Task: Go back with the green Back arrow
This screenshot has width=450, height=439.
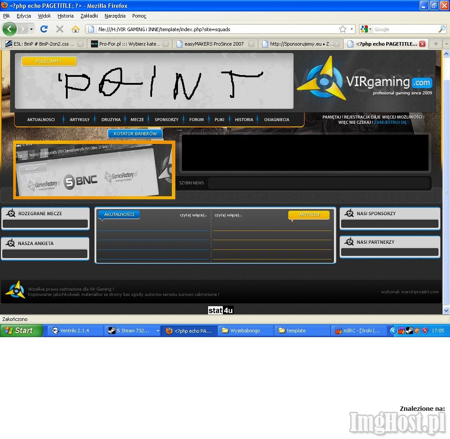Action: click(x=10, y=29)
